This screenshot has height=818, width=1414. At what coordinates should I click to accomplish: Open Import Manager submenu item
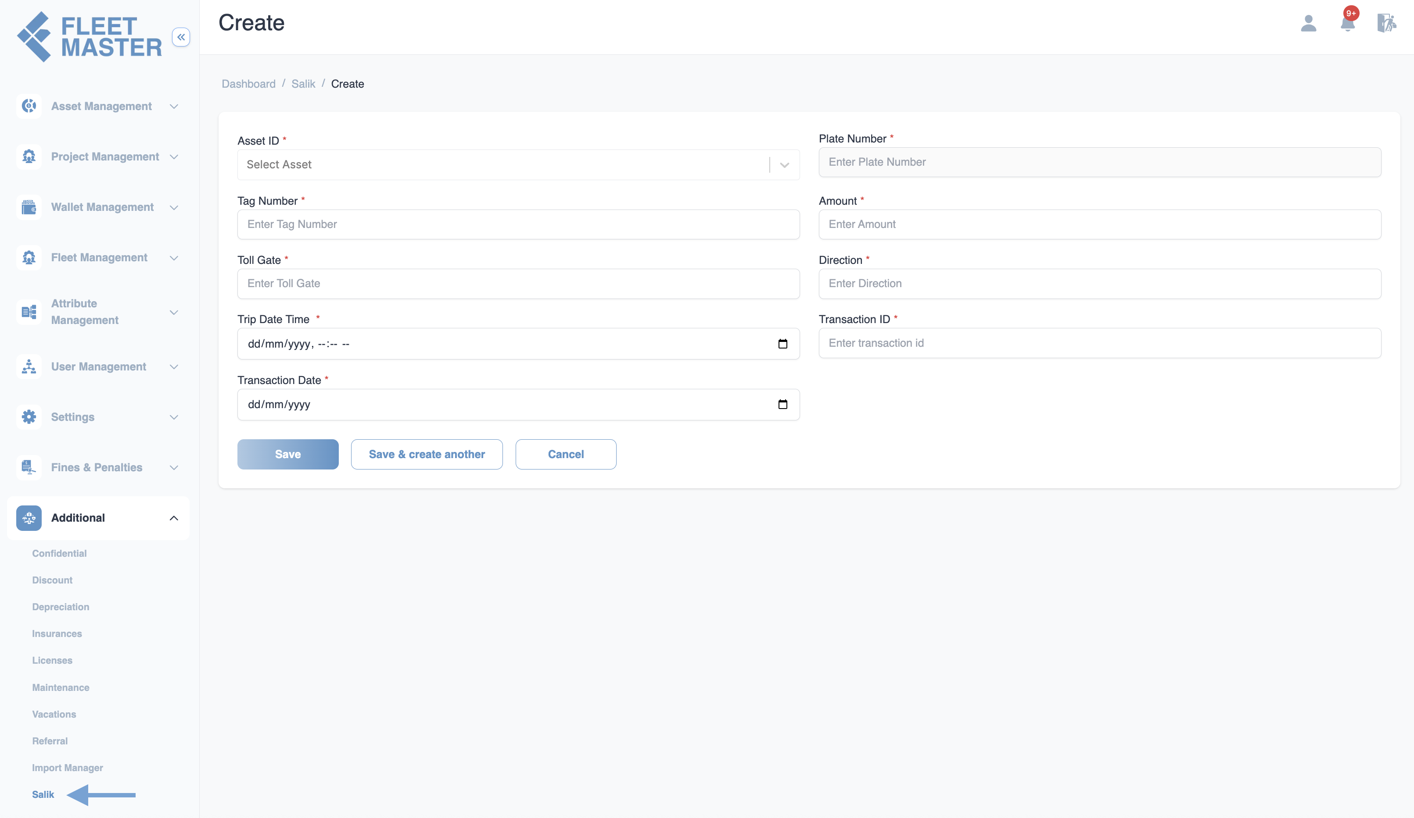(x=67, y=768)
